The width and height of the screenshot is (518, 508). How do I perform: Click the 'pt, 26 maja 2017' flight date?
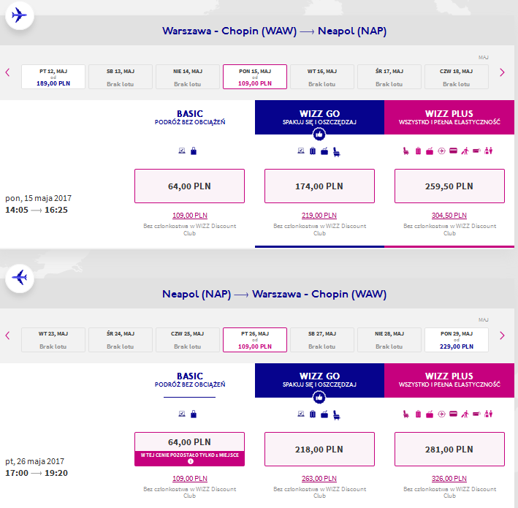[34, 461]
